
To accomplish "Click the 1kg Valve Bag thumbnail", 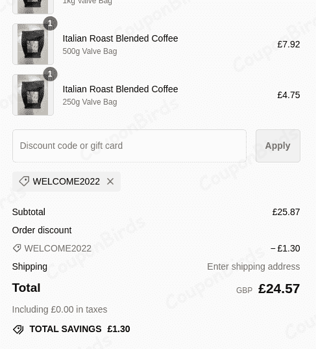I will (x=33, y=6).
